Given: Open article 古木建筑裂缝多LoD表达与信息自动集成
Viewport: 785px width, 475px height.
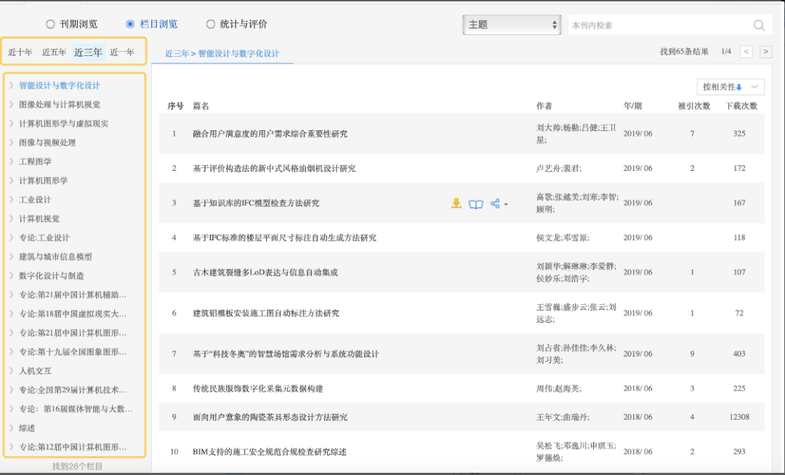Looking at the screenshot, I should tap(265, 272).
